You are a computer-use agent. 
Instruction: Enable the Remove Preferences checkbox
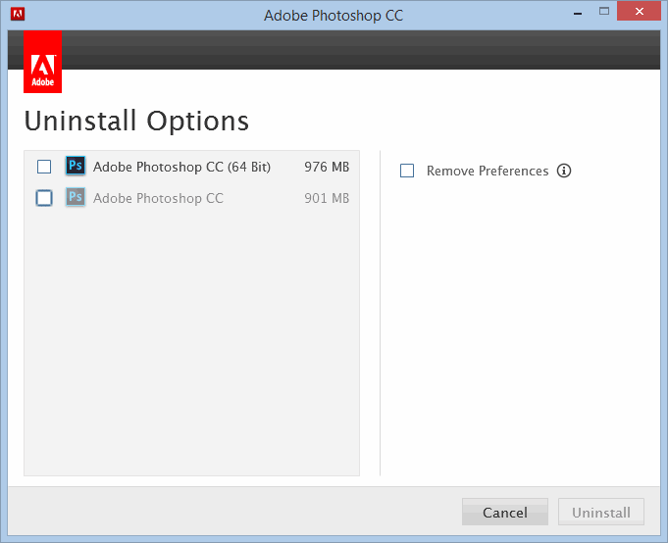(407, 171)
